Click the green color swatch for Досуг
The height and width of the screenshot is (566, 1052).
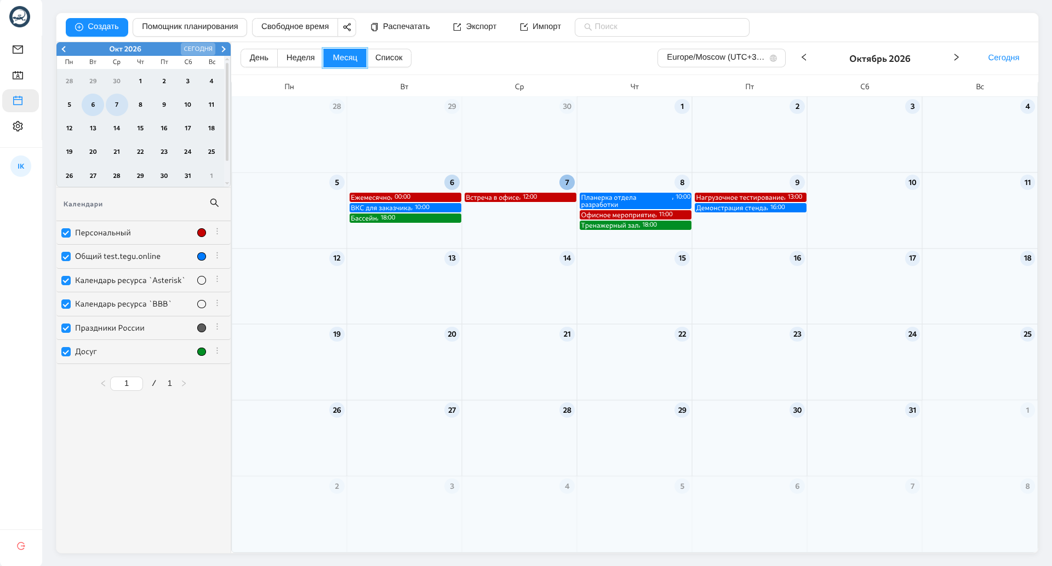202,352
